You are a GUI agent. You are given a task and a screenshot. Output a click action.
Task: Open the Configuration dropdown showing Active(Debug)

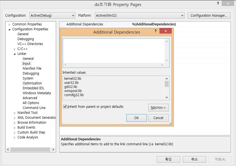point(52,15)
